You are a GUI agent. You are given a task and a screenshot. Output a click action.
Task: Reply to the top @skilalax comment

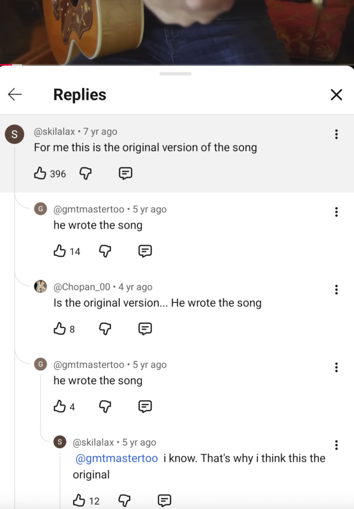[x=126, y=173]
